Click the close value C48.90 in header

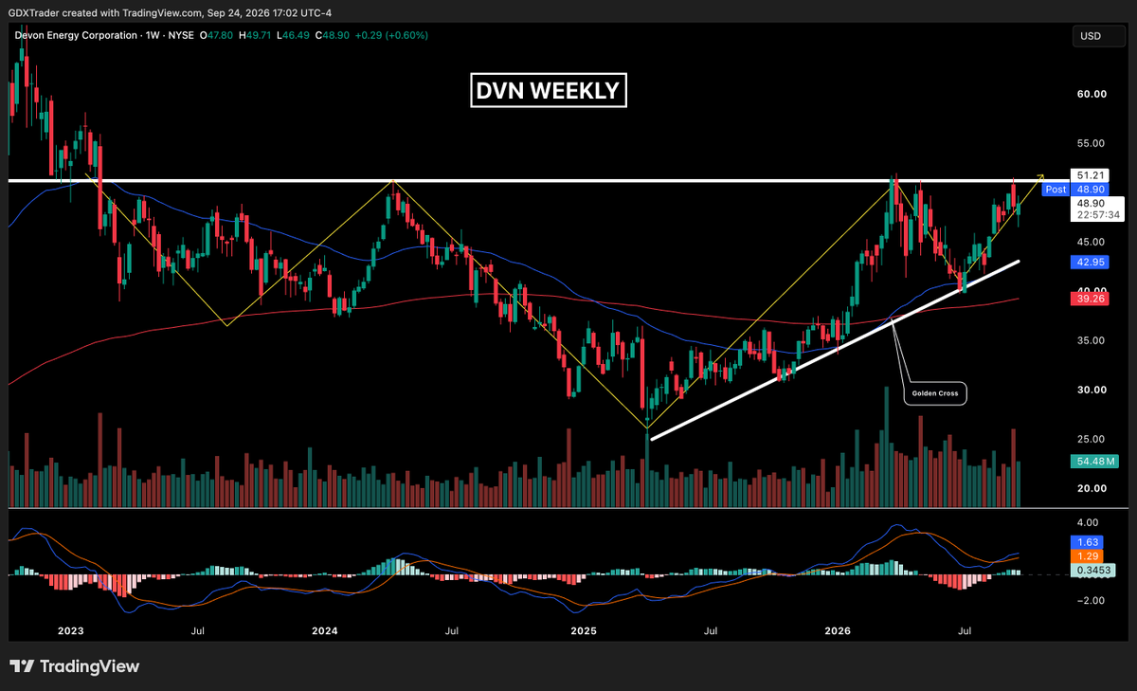332,35
